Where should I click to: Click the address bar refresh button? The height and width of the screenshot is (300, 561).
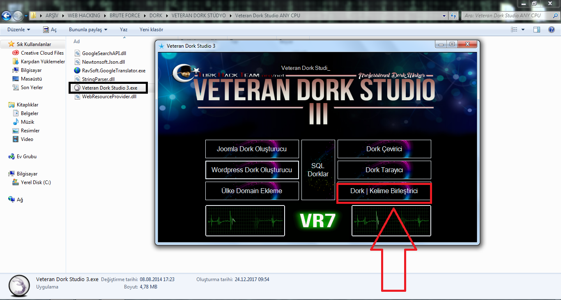[x=453, y=16]
